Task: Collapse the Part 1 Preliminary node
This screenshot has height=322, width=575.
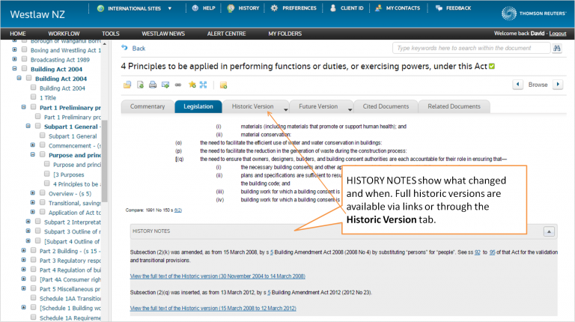Action: (23, 107)
